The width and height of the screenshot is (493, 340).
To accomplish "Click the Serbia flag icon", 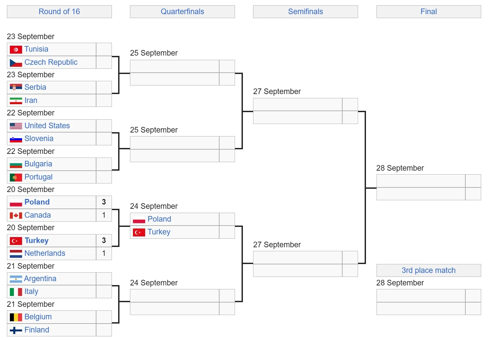I will [x=16, y=87].
